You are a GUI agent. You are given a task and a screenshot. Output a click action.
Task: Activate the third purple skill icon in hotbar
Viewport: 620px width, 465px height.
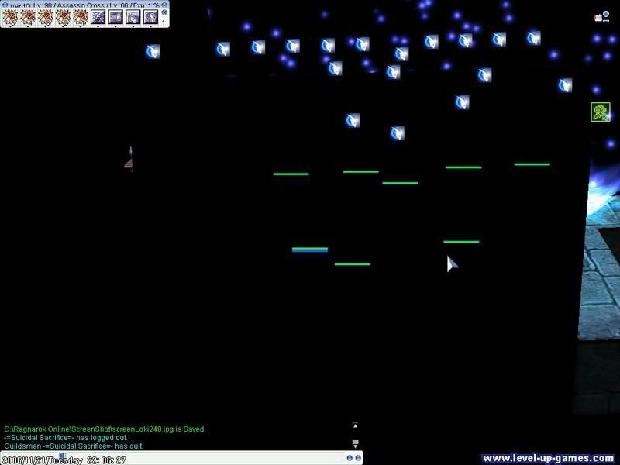tap(133, 15)
